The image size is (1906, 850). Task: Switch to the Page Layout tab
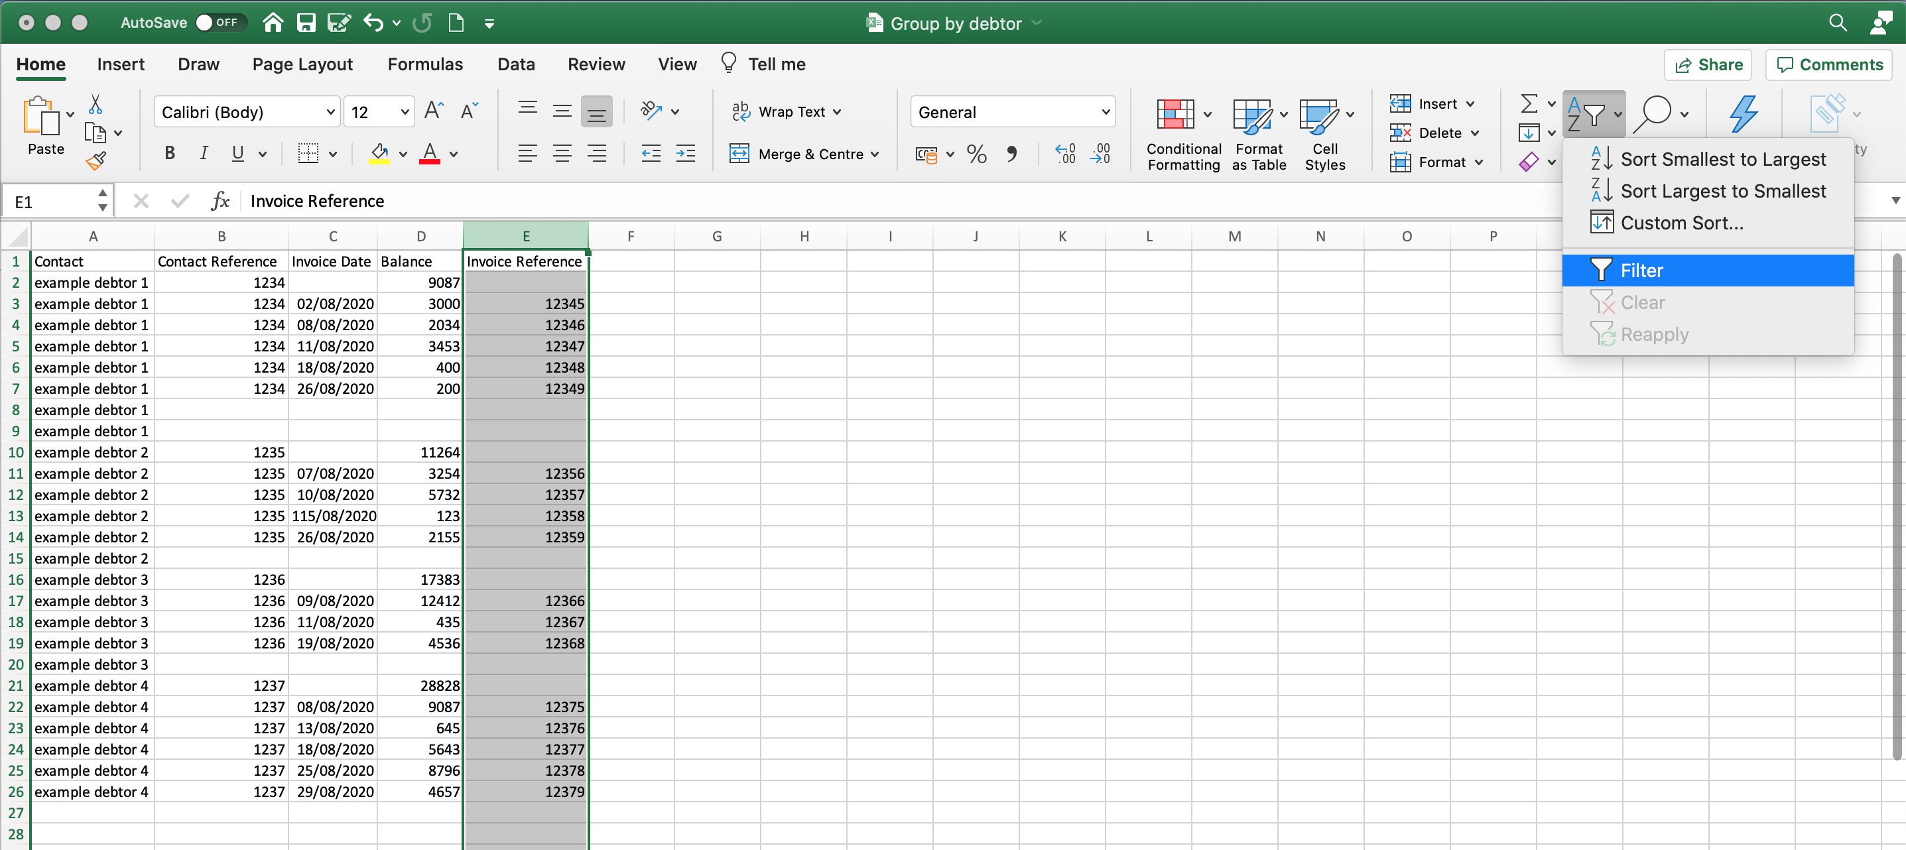pyautogui.click(x=302, y=64)
